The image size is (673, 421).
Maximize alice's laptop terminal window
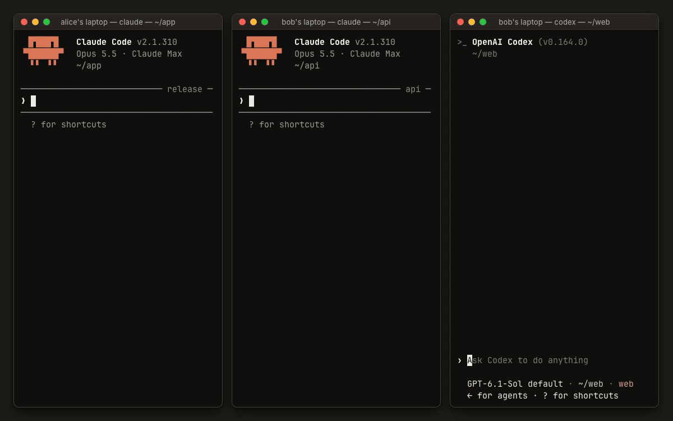coord(47,22)
